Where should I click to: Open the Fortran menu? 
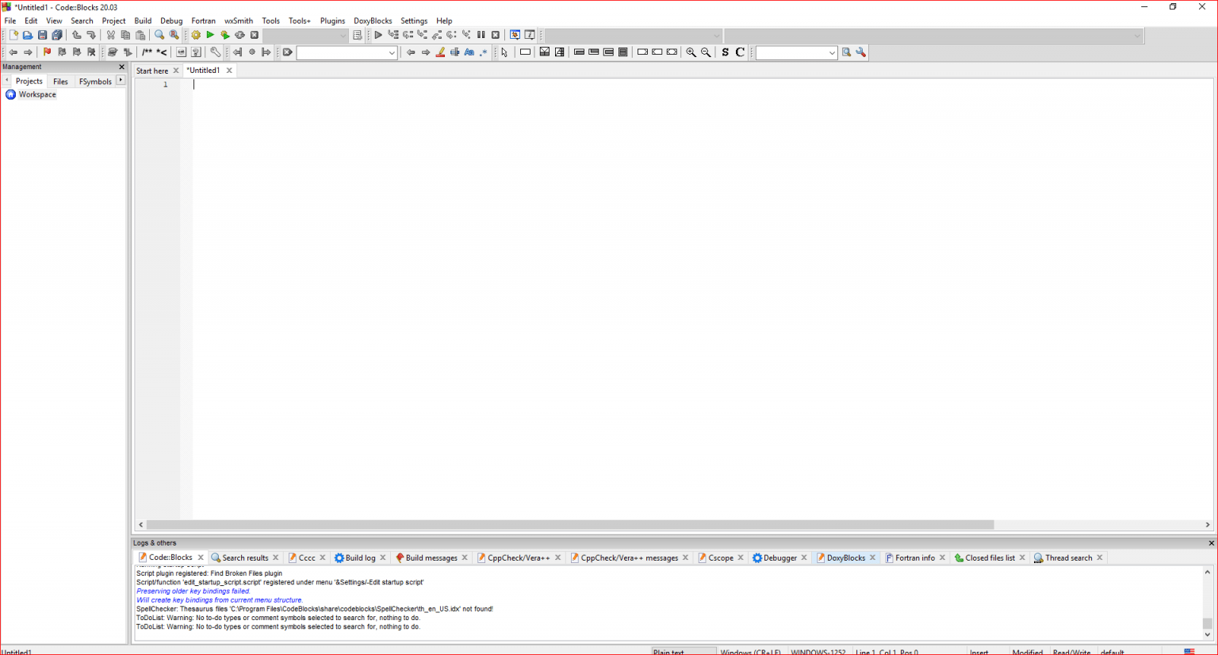203,21
